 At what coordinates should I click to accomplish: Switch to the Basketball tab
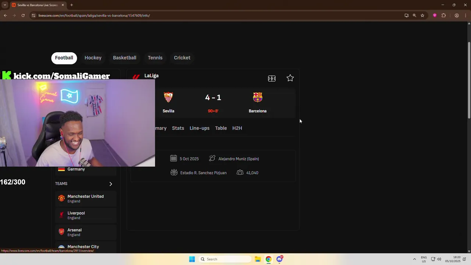pyautogui.click(x=124, y=58)
